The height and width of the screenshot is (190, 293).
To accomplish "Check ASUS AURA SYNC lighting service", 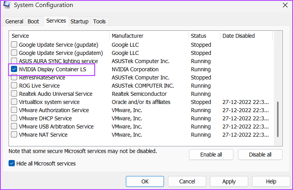I will click(14, 60).
